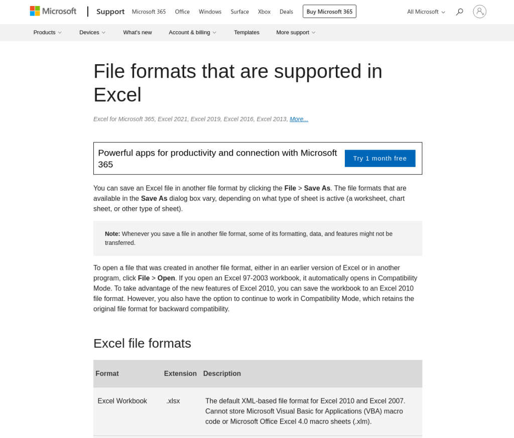The height and width of the screenshot is (438, 514).
Task: Go to What's new page
Action: (x=138, y=32)
